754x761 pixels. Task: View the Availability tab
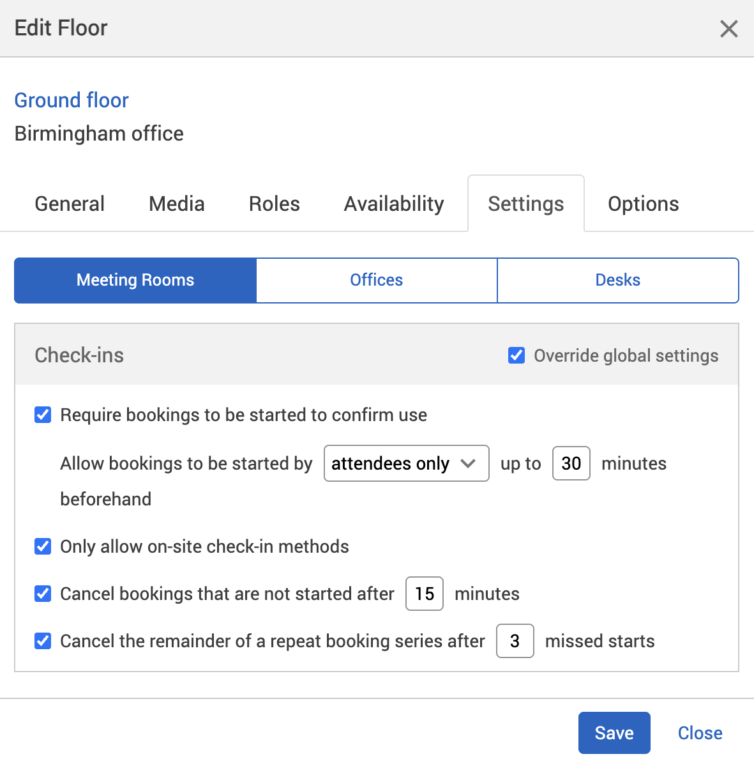(393, 203)
